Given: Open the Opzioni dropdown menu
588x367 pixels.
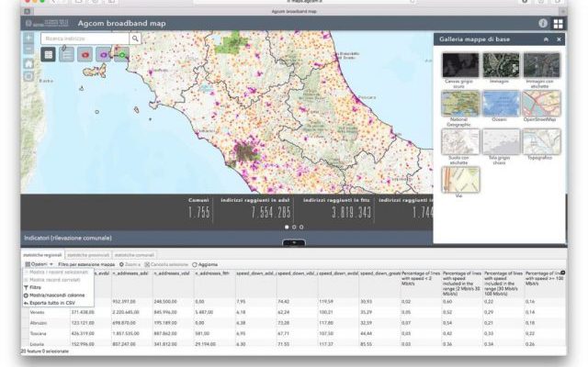Looking at the screenshot, I should click(39, 264).
